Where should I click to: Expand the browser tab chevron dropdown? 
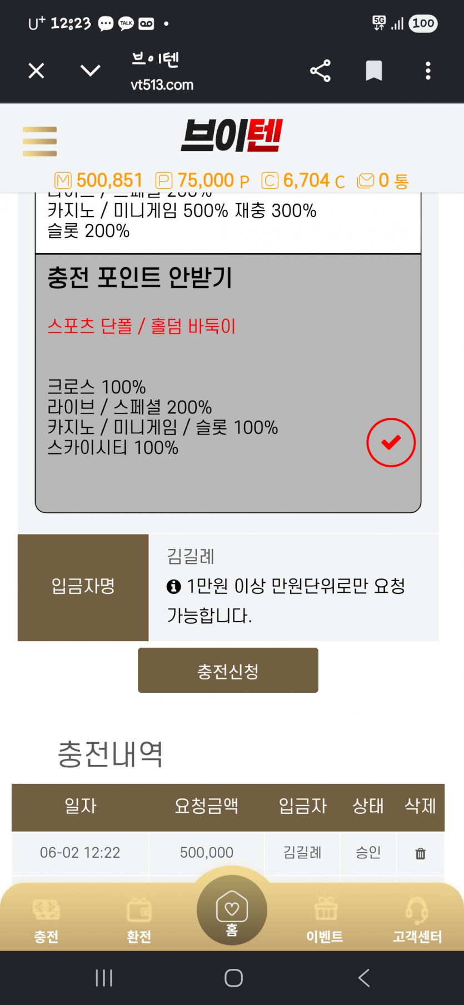point(90,71)
